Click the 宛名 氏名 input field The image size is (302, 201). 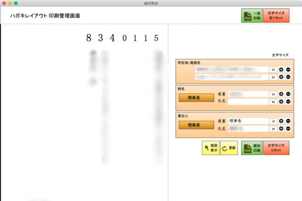click(249, 102)
